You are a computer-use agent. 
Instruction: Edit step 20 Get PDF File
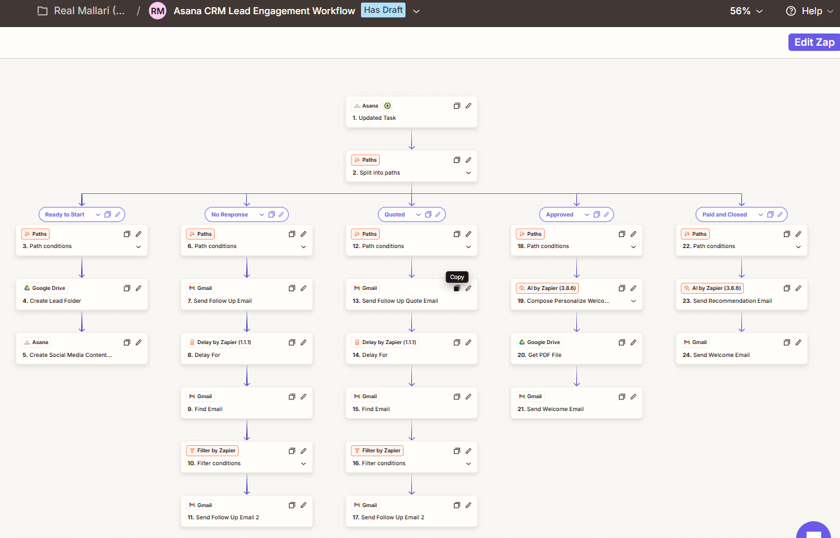pos(634,342)
